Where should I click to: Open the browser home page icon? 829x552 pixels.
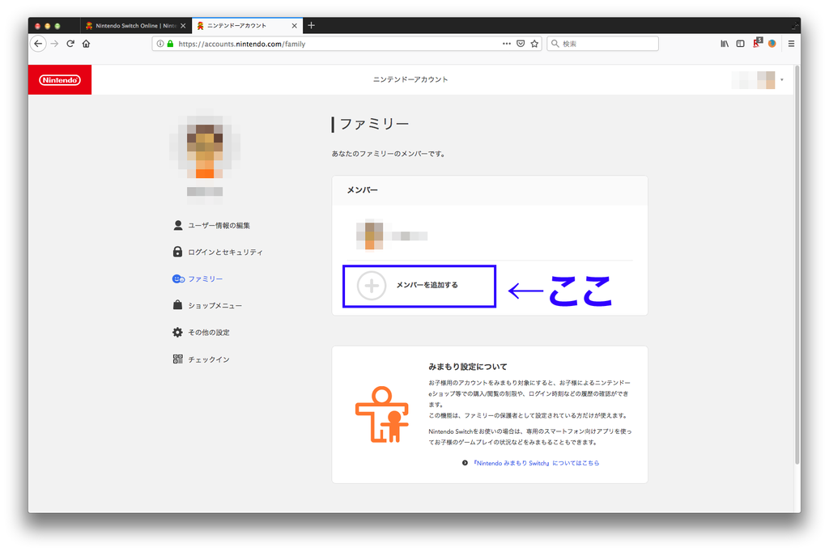pos(86,44)
